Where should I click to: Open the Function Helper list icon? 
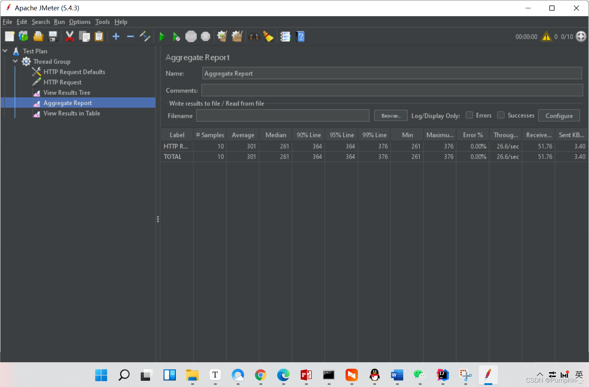(x=285, y=36)
